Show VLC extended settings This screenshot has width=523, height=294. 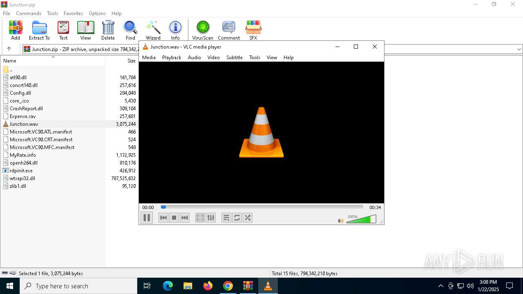211,218
